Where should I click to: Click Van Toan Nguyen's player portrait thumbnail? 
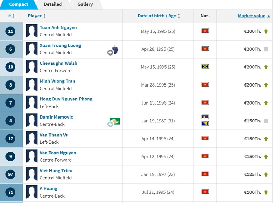32,156
